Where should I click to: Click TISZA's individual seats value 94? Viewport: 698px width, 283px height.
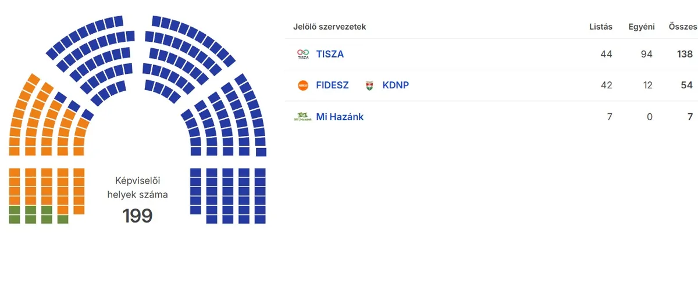[x=646, y=54]
